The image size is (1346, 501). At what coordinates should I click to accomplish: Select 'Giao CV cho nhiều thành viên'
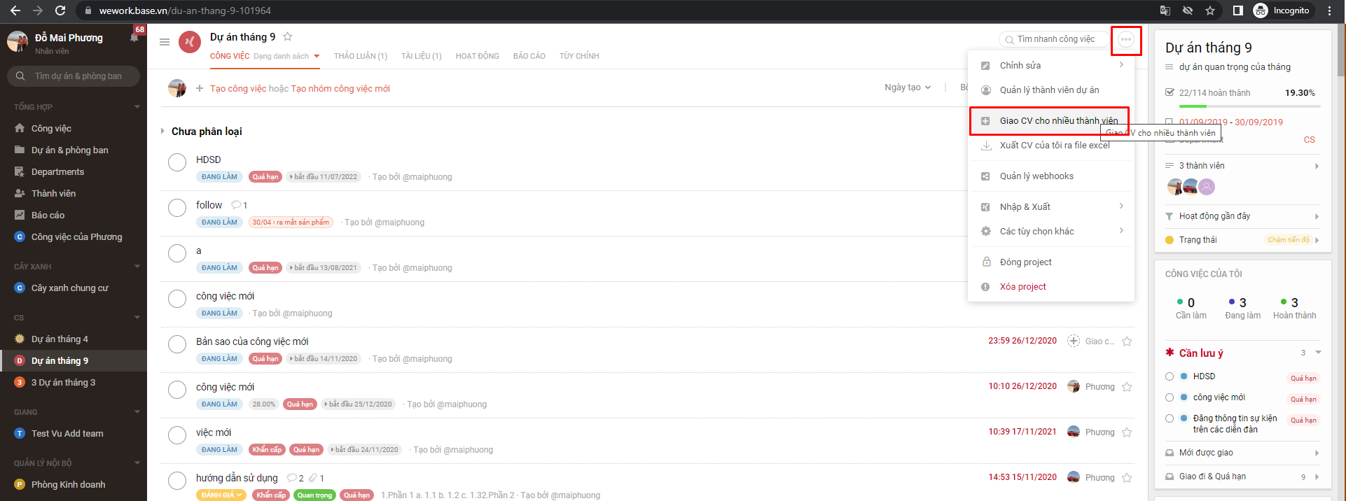click(x=1050, y=120)
